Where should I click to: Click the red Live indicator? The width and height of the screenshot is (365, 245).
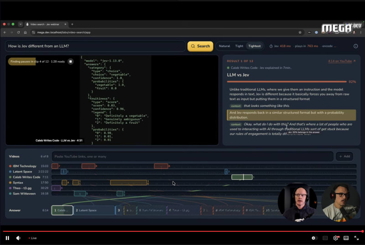tap(32, 238)
